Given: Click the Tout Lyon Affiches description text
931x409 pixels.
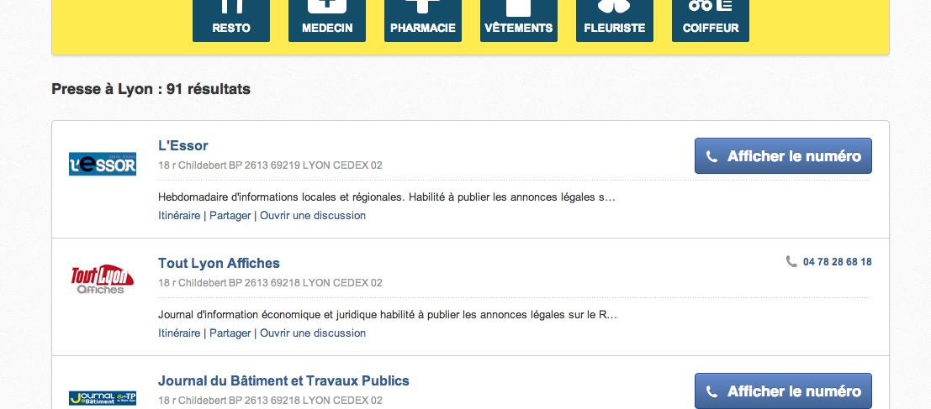Looking at the screenshot, I should click(x=388, y=314).
